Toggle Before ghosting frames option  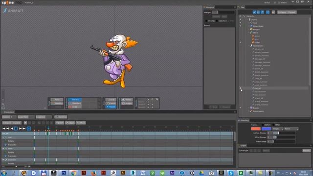tap(267, 125)
